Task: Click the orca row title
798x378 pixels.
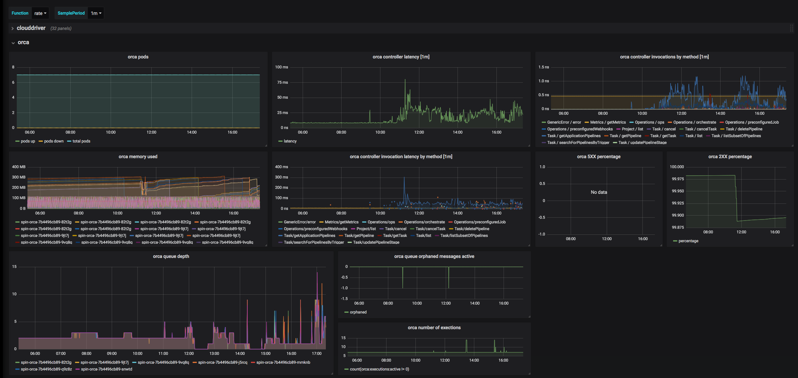Action: (x=24, y=42)
